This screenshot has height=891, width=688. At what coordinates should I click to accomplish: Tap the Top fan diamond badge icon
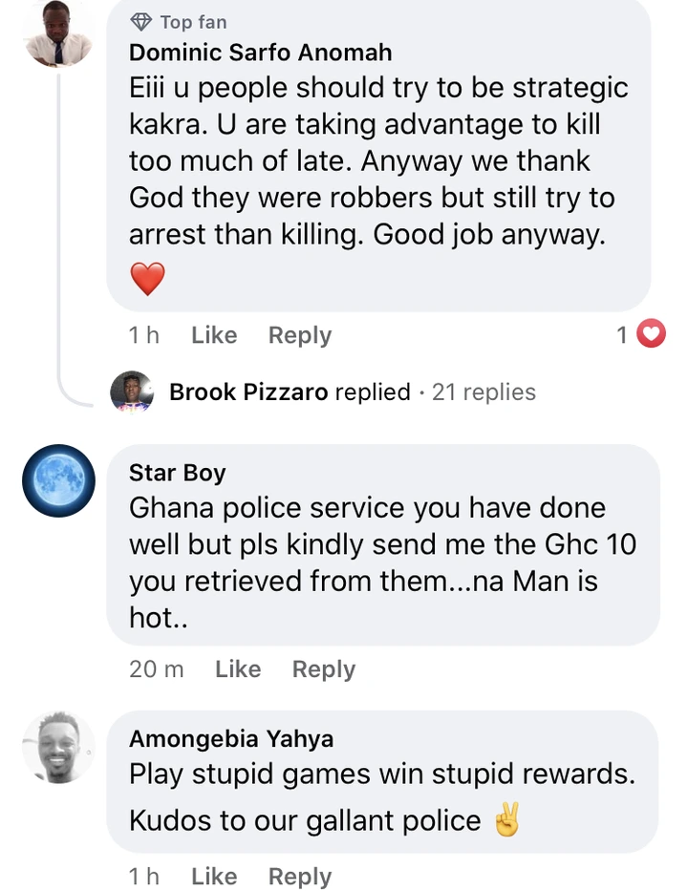point(140,22)
